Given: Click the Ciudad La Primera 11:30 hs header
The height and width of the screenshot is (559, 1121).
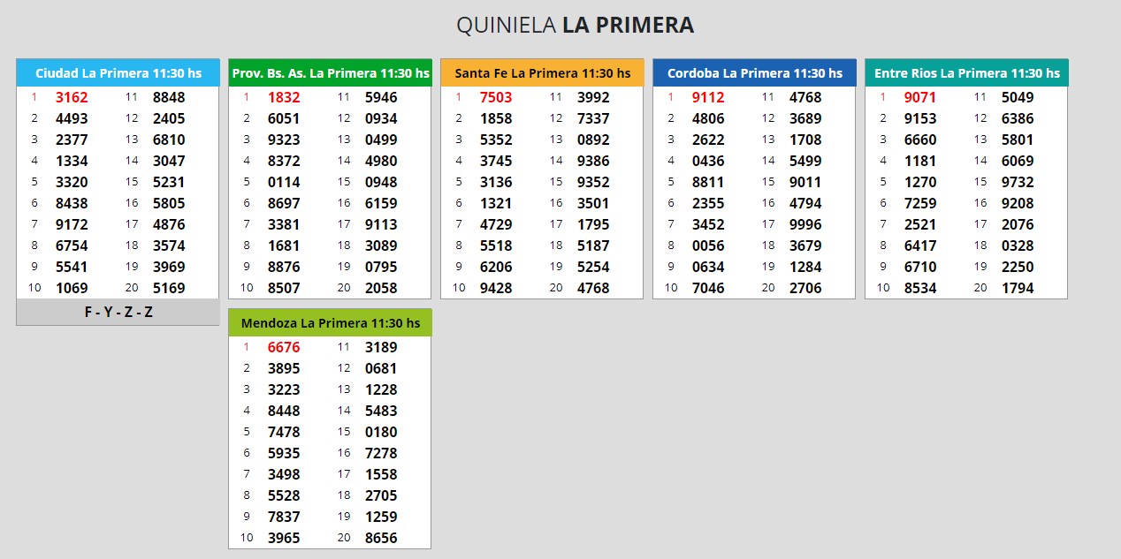Looking at the screenshot, I should click(x=118, y=73).
